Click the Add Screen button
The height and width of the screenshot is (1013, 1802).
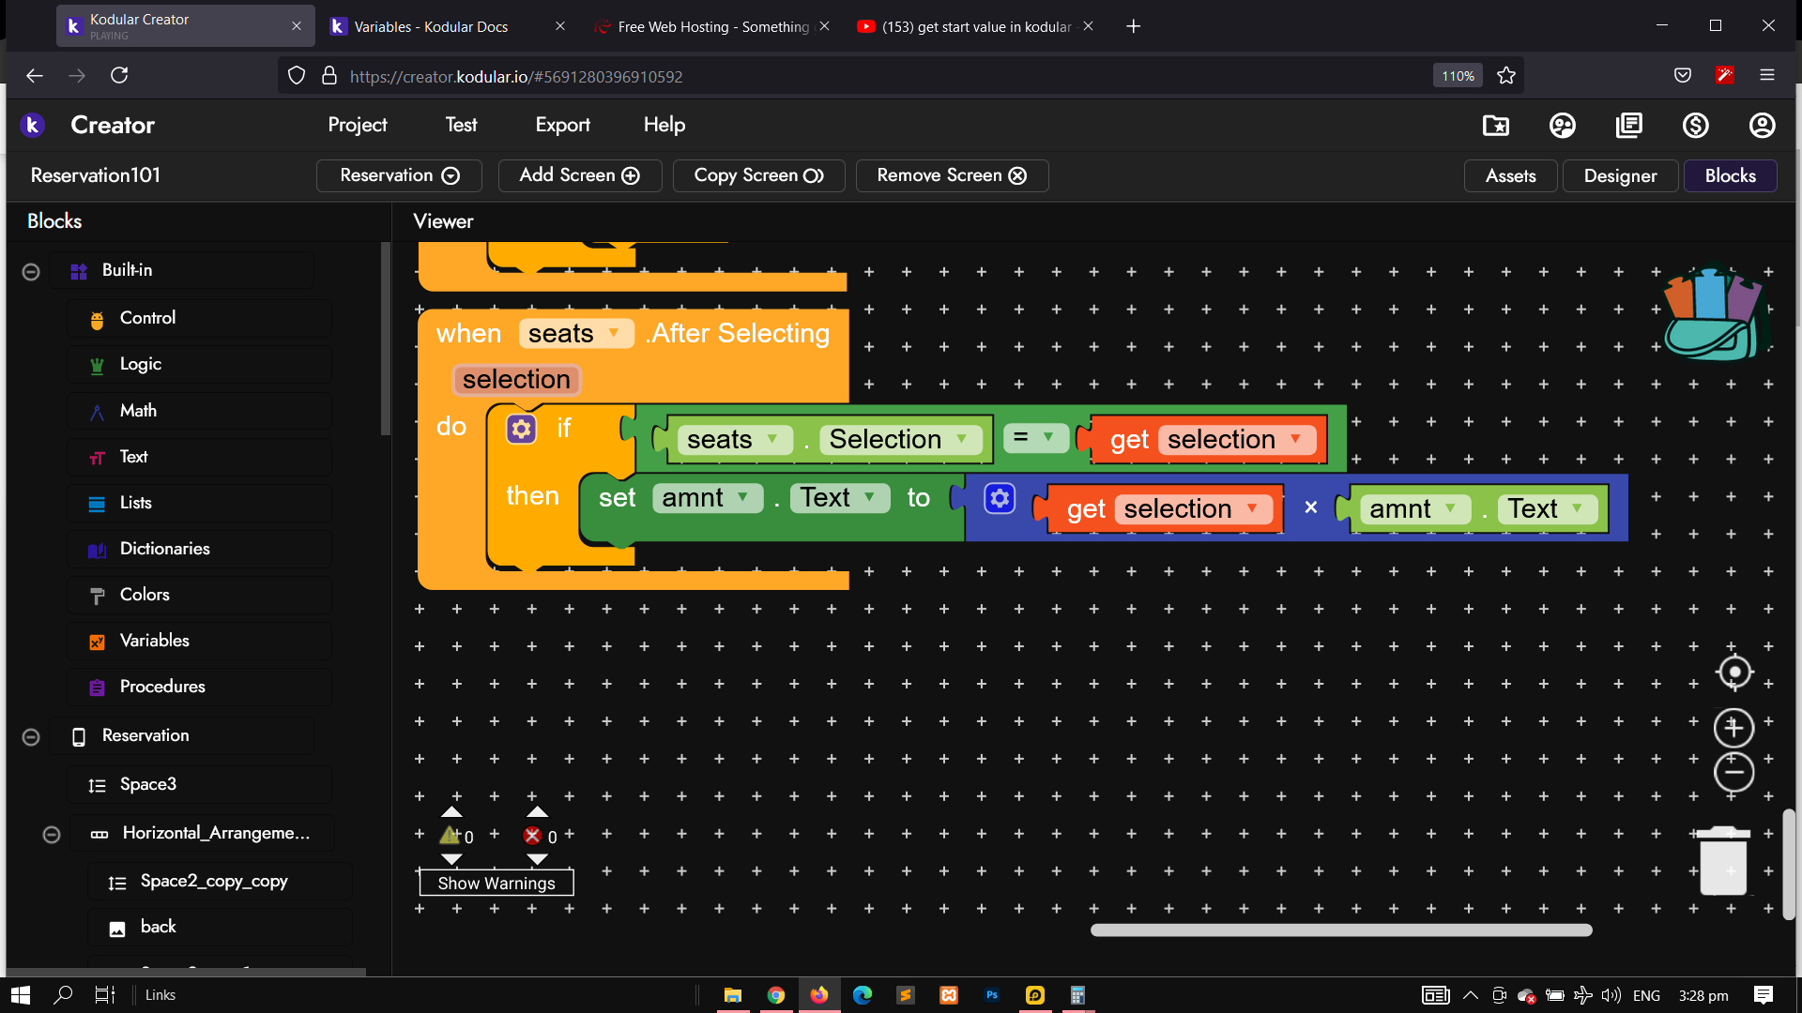coord(579,175)
